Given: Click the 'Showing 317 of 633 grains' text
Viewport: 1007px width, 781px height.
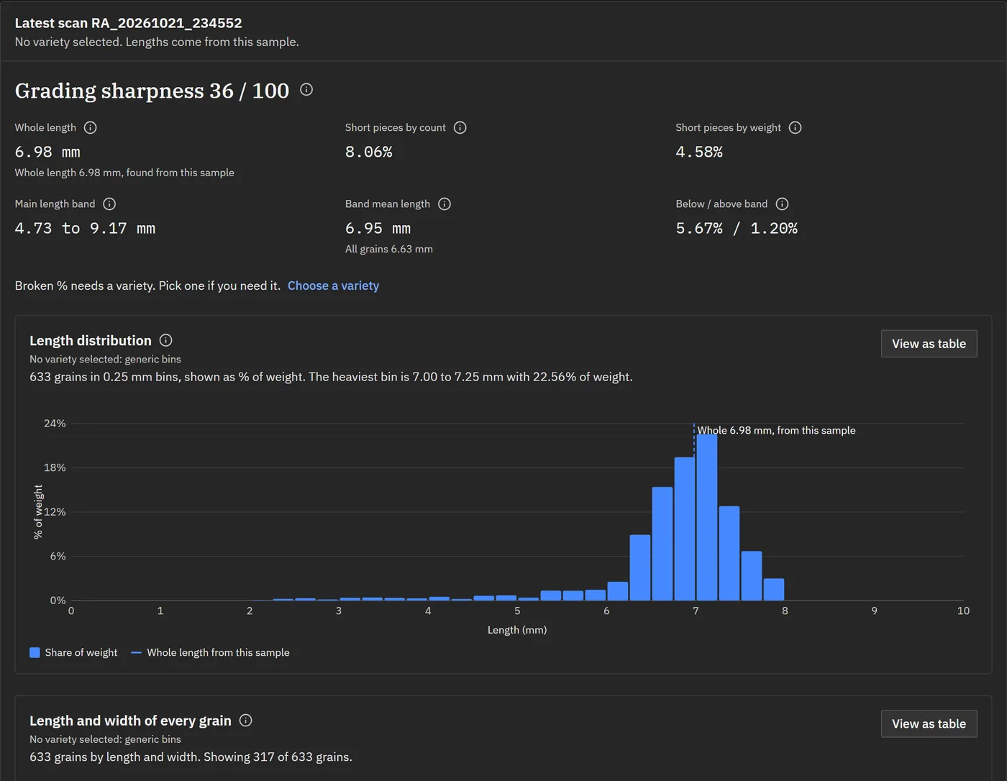Looking at the screenshot, I should pos(278,757).
